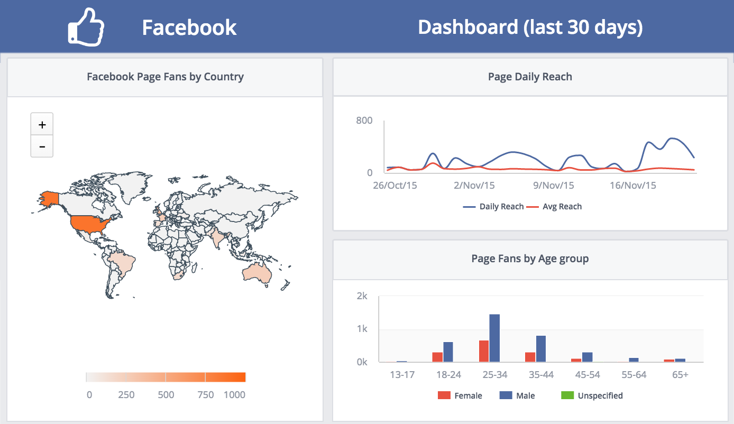734x424 pixels.
Task: Toggle the Unspecified legend series
Action: tap(592, 395)
